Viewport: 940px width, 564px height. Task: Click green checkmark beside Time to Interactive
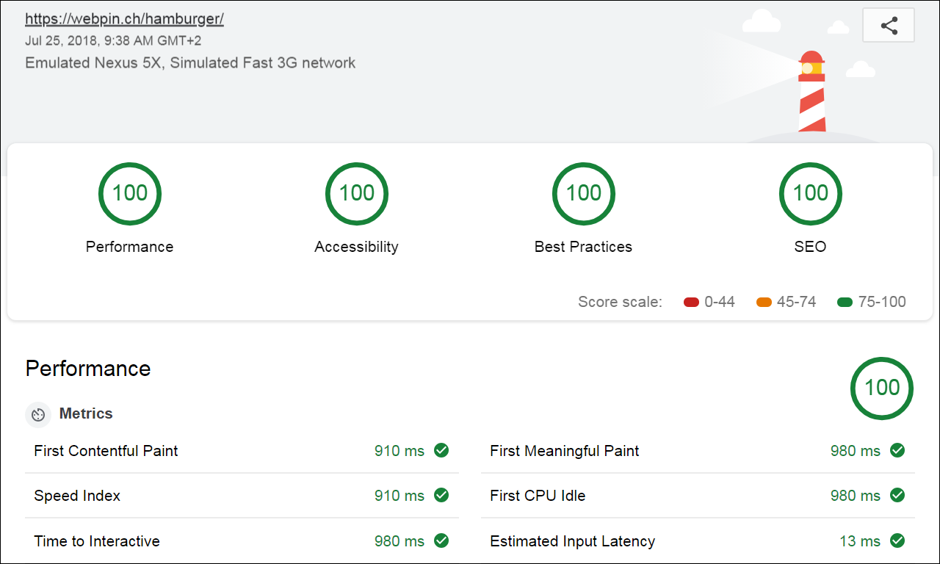pos(441,541)
